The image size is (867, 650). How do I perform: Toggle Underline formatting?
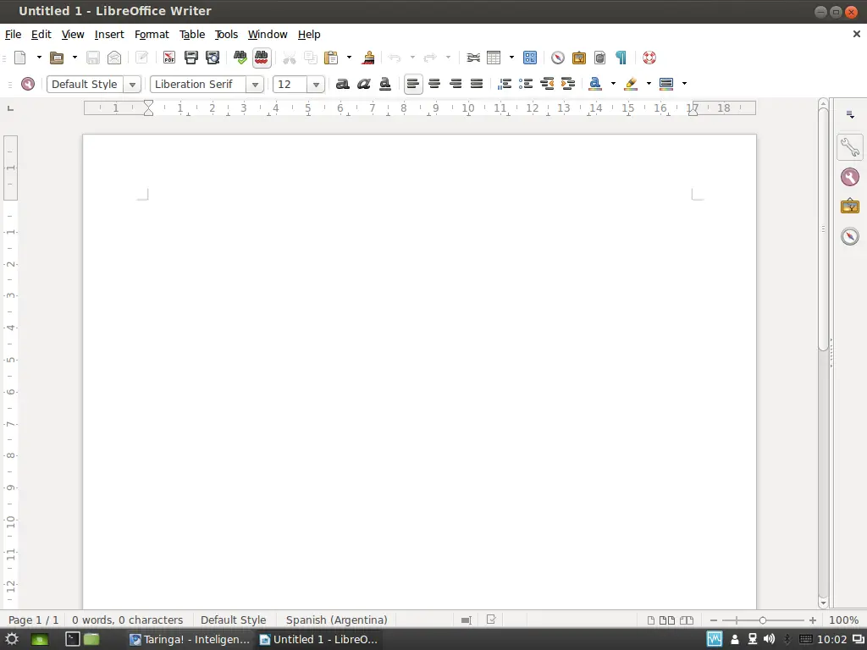[x=385, y=84]
